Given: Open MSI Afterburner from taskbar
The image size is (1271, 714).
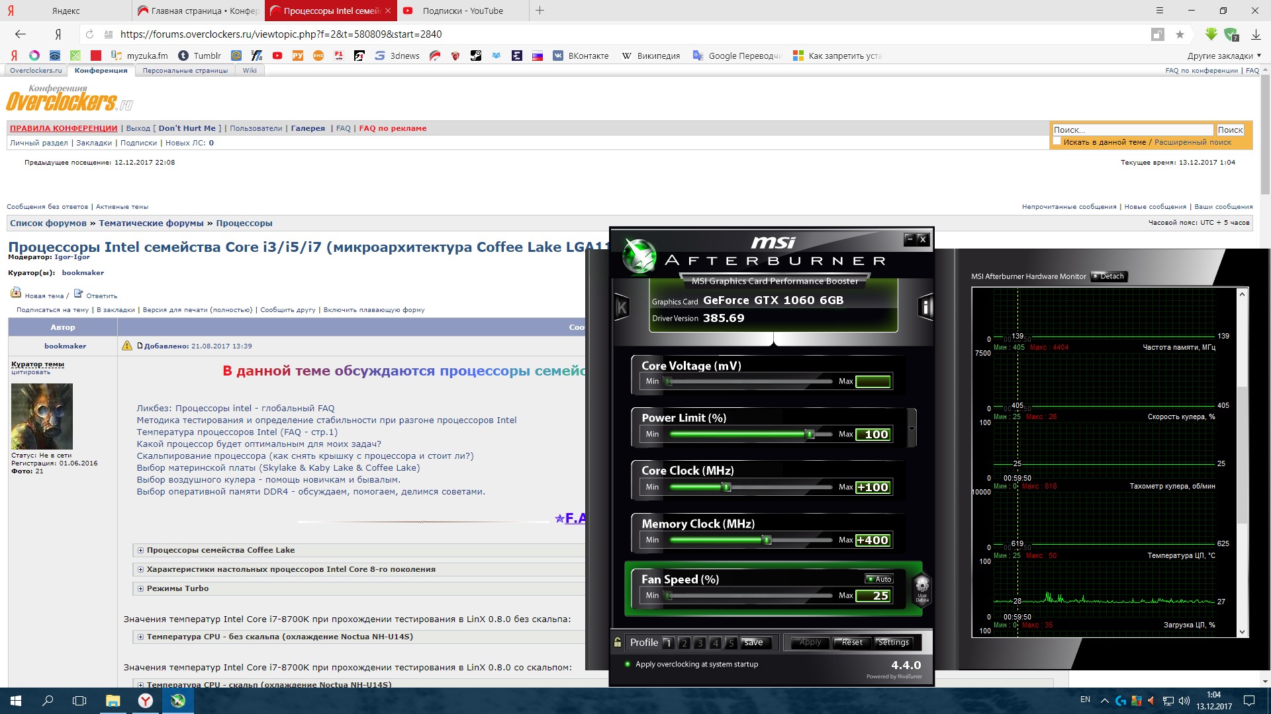Looking at the screenshot, I should pos(177,701).
